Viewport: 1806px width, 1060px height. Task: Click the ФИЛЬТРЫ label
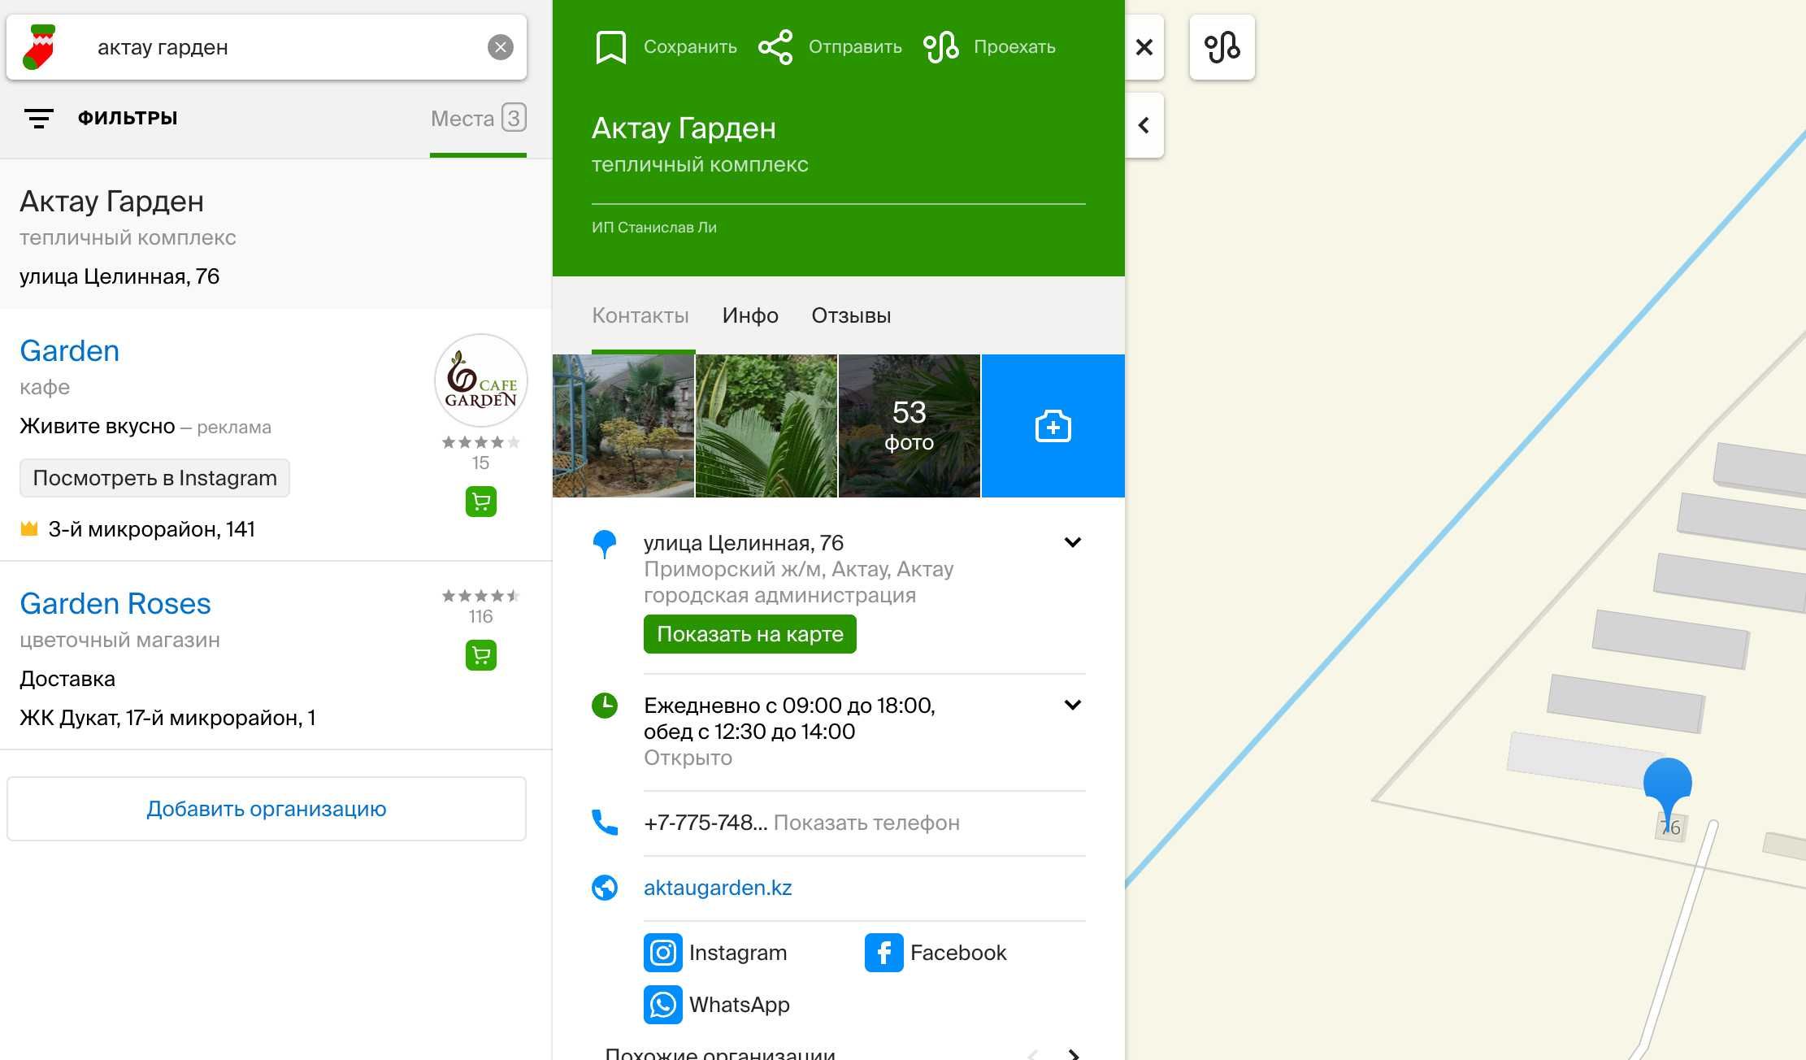coord(128,118)
